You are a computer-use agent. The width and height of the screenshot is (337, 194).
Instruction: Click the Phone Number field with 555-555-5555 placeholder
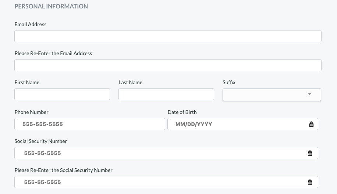[90, 124]
